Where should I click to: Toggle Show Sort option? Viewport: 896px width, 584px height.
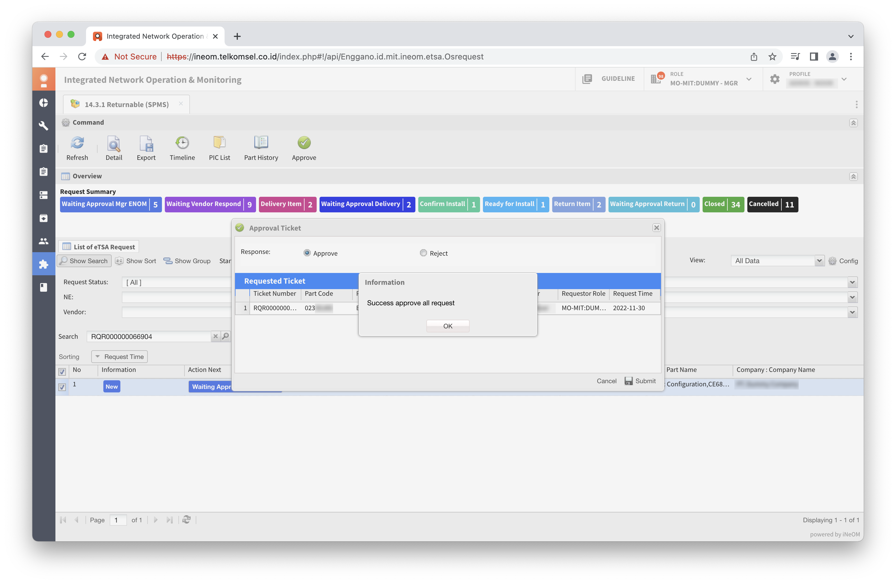(x=136, y=261)
